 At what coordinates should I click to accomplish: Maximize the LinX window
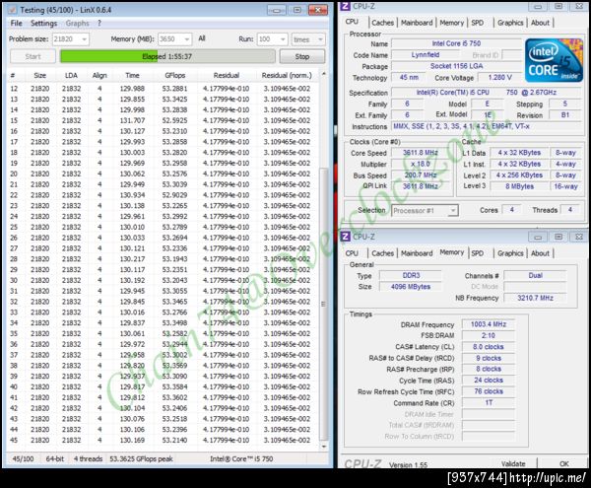click(x=297, y=10)
